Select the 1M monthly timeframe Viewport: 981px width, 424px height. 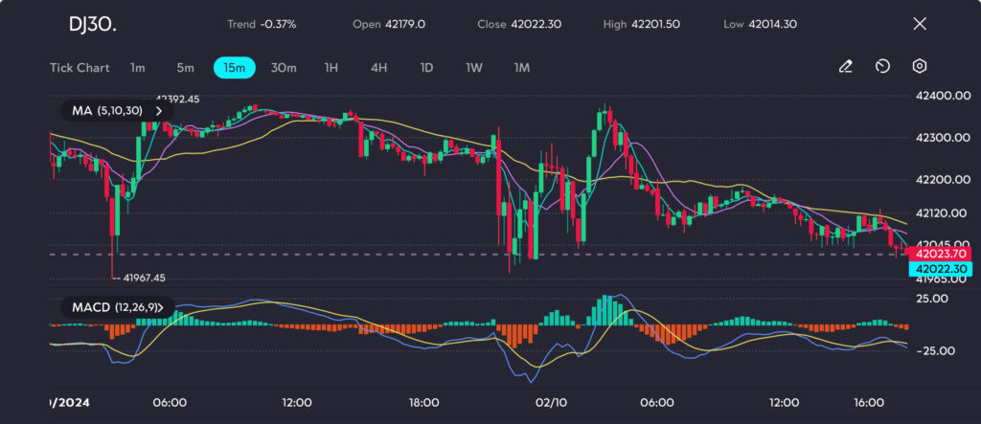522,68
